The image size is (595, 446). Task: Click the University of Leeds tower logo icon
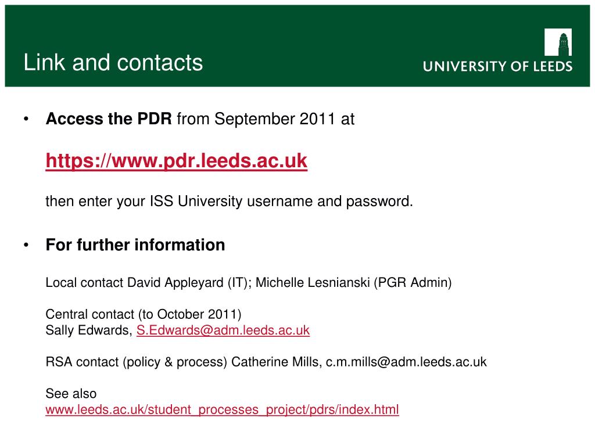click(x=558, y=42)
